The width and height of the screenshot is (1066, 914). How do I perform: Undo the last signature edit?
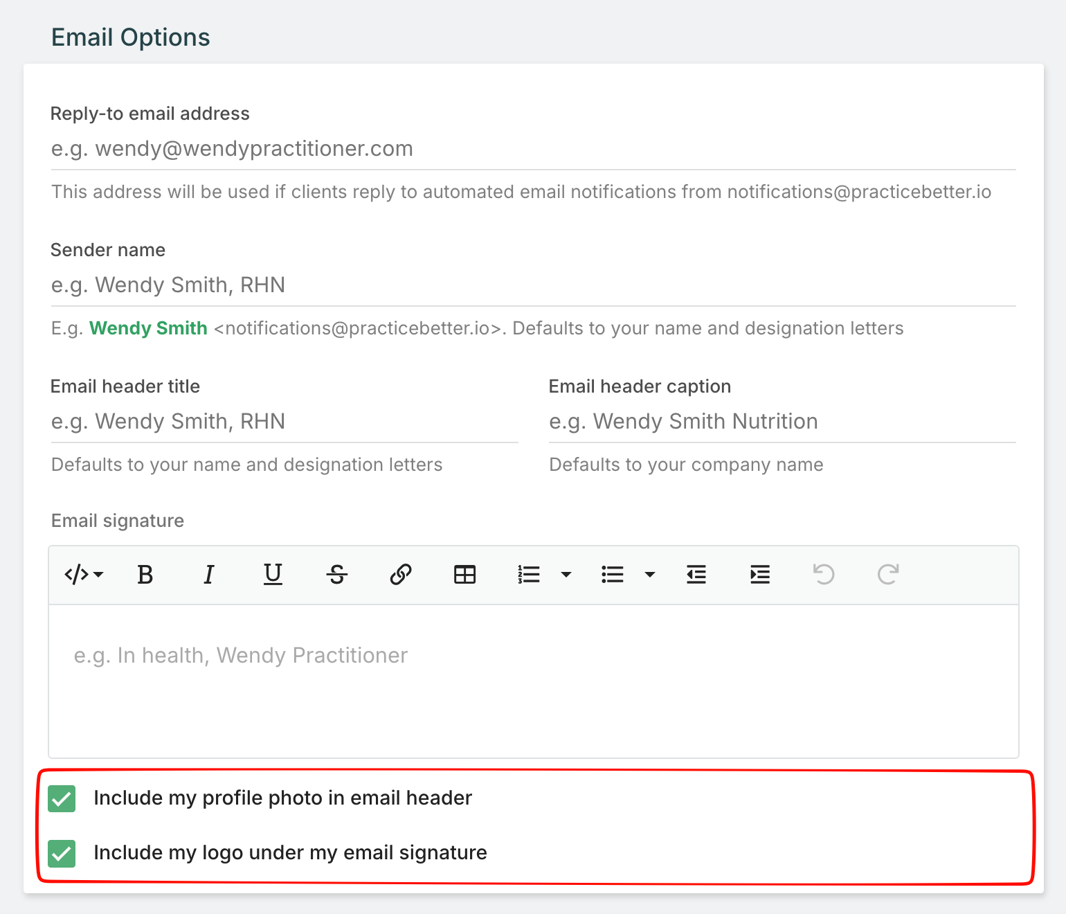pyautogui.click(x=824, y=575)
